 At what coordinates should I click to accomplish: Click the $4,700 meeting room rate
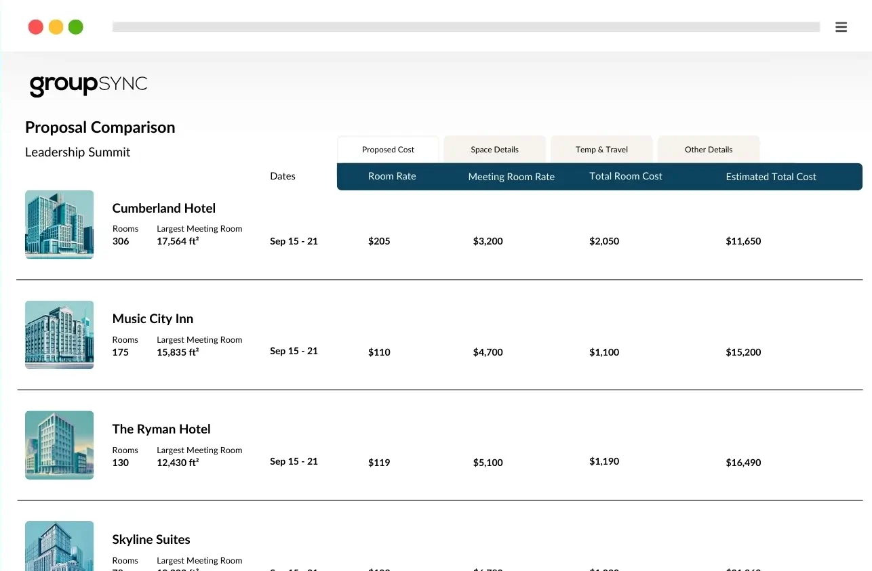488,352
